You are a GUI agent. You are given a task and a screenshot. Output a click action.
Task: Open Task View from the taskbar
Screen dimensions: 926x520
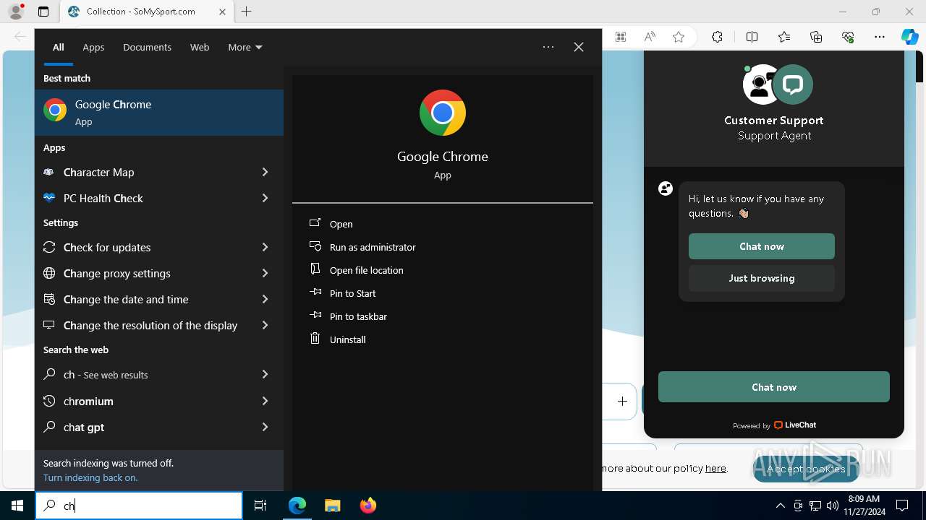point(260,506)
